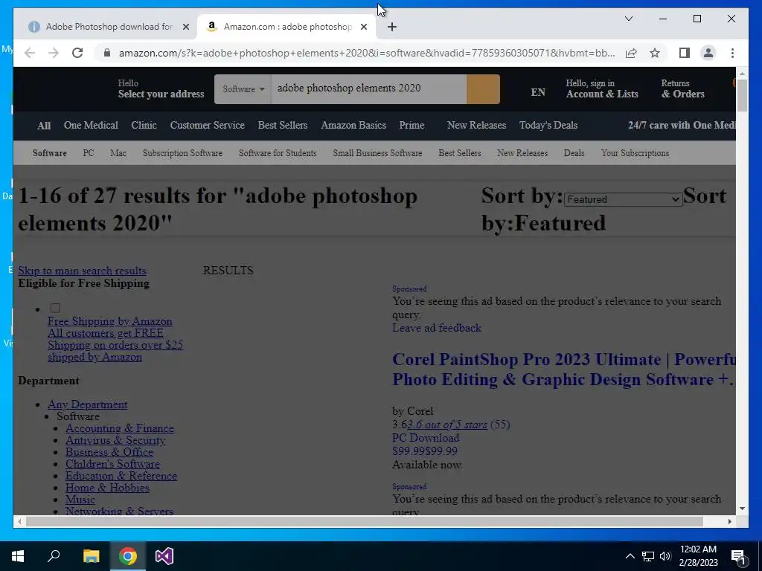
Task: Open the Sort by Featured dropdown
Action: pos(623,199)
